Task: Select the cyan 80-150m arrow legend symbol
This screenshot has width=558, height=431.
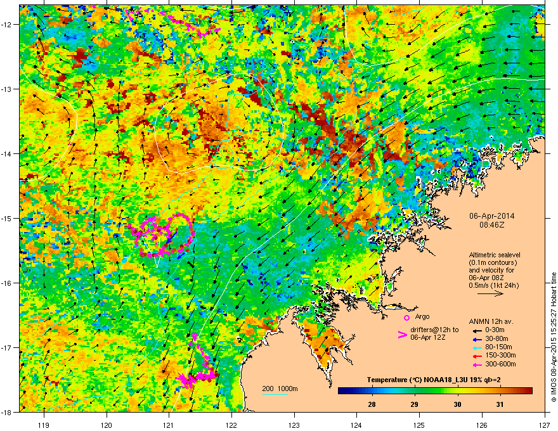Action: coord(477,348)
